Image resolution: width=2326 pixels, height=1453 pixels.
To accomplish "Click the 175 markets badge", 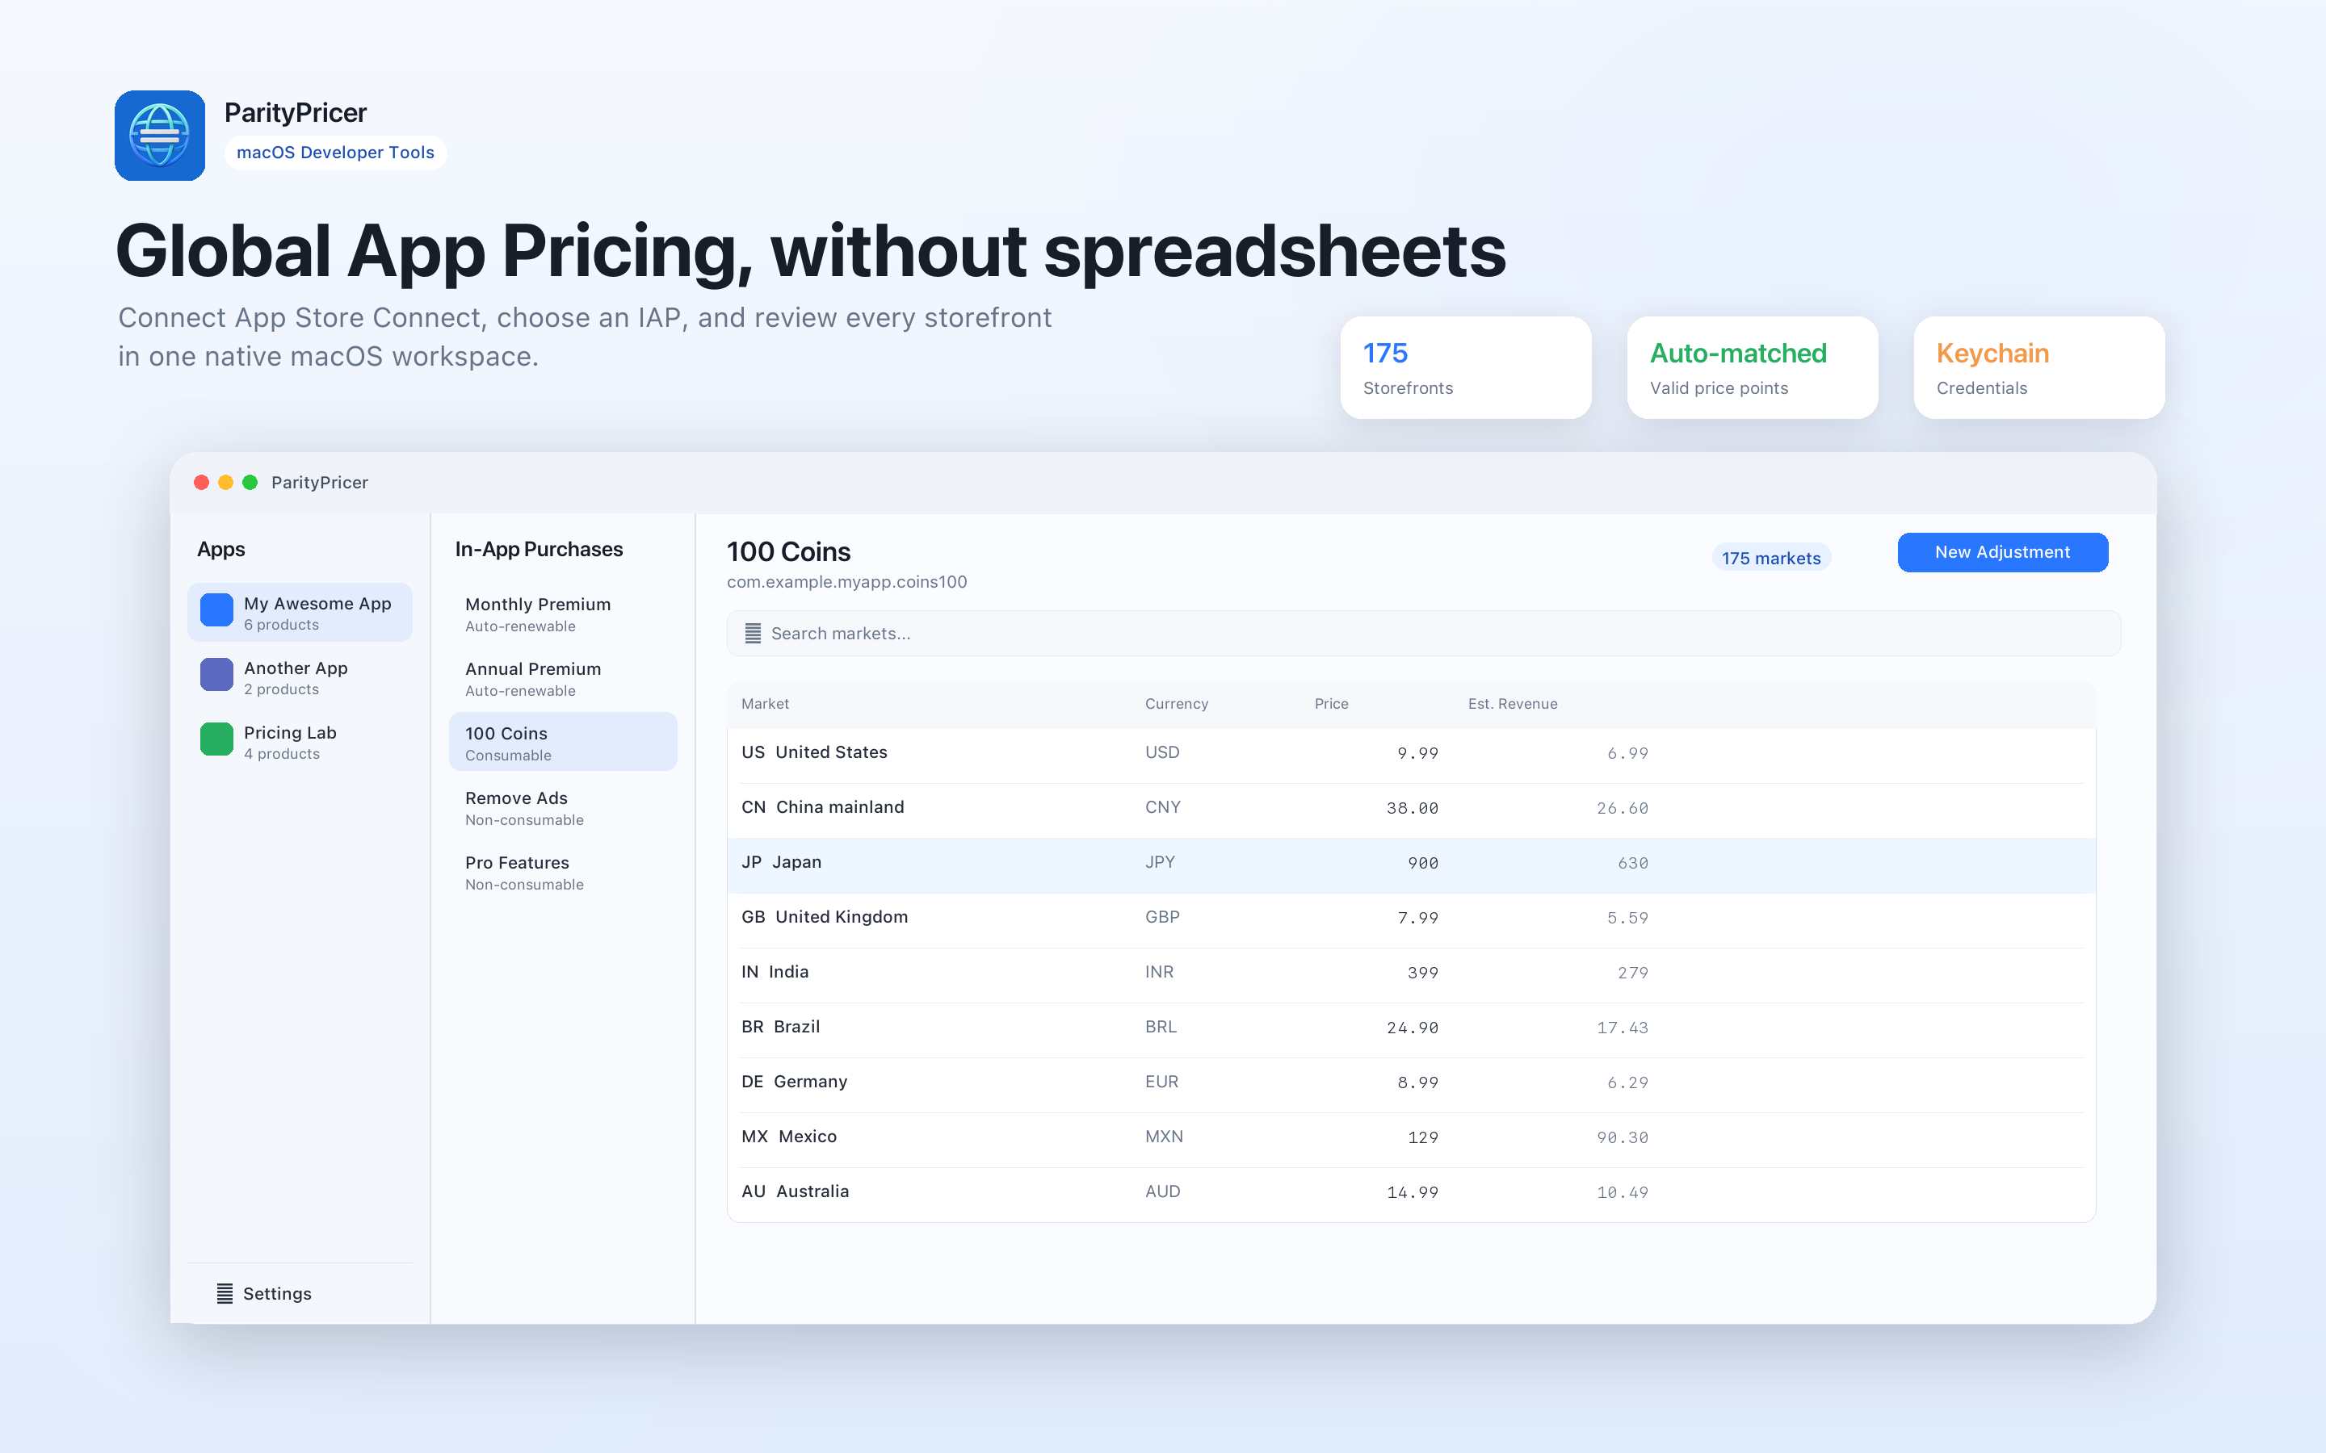I will click(x=1770, y=559).
